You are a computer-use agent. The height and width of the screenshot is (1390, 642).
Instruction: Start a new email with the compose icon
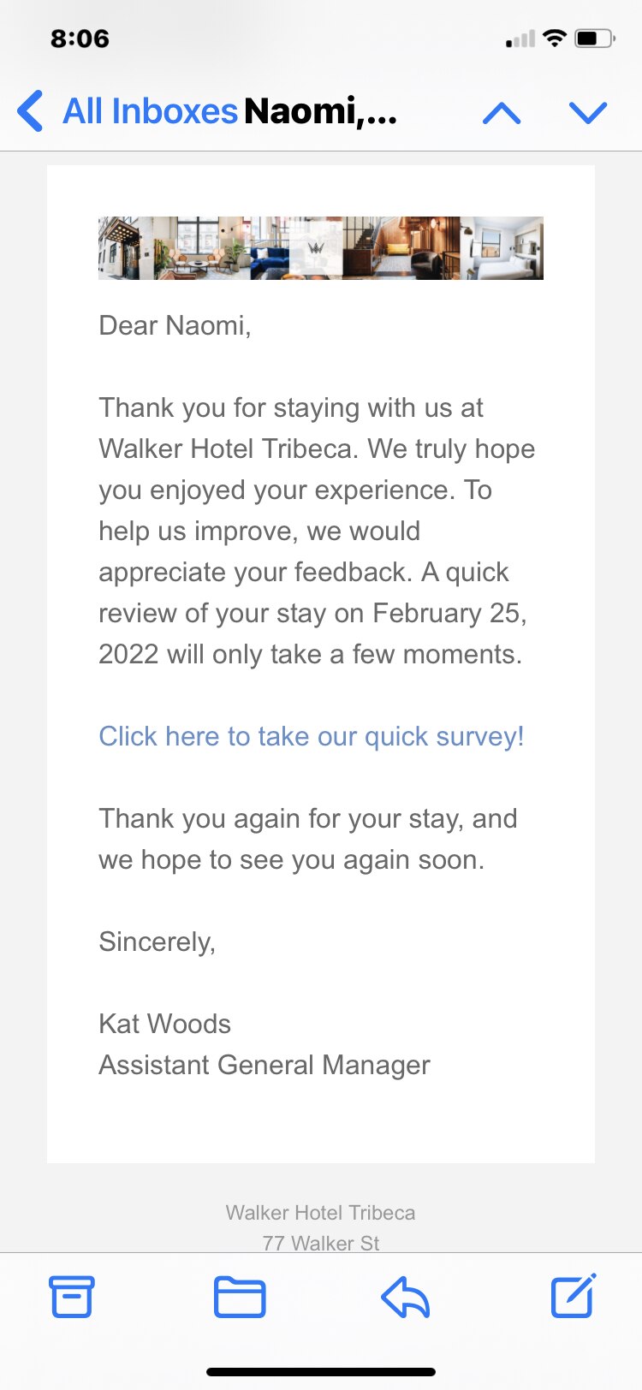coord(572,1296)
